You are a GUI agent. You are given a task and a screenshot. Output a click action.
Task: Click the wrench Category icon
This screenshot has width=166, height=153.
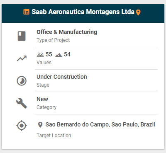22,103
